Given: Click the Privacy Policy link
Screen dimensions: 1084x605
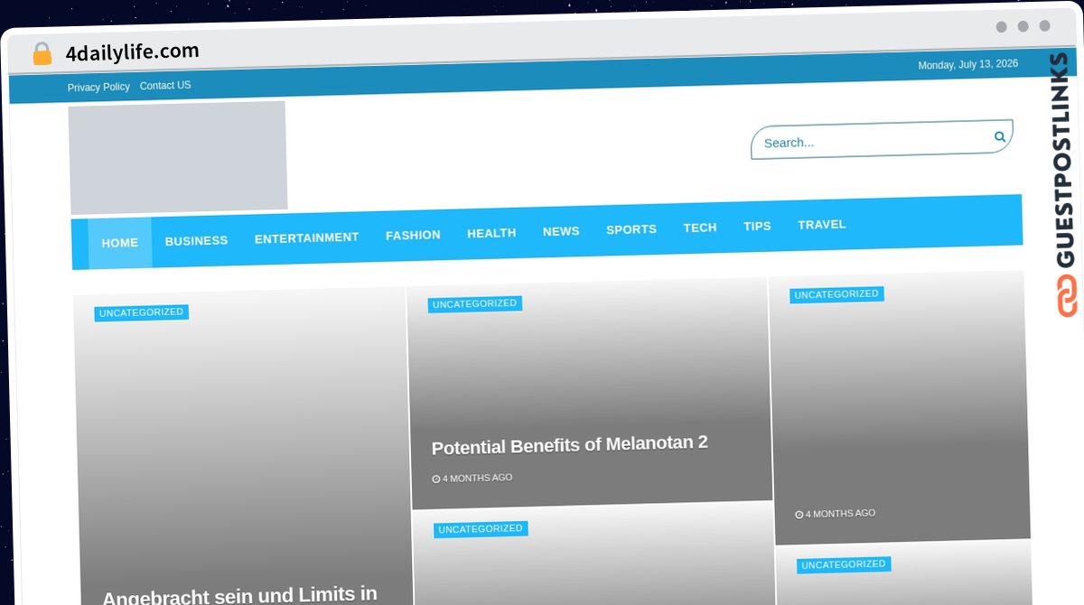Looking at the screenshot, I should tap(98, 87).
